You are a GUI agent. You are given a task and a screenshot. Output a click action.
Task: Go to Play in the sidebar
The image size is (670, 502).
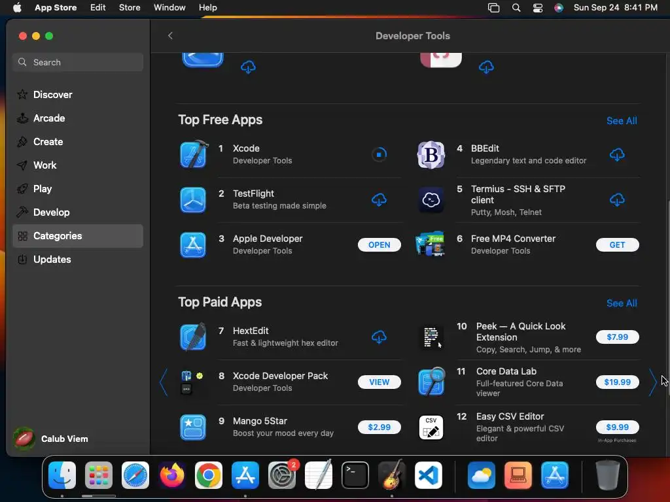(78, 189)
